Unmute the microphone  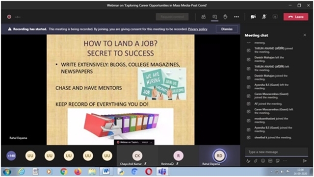point(264,17)
